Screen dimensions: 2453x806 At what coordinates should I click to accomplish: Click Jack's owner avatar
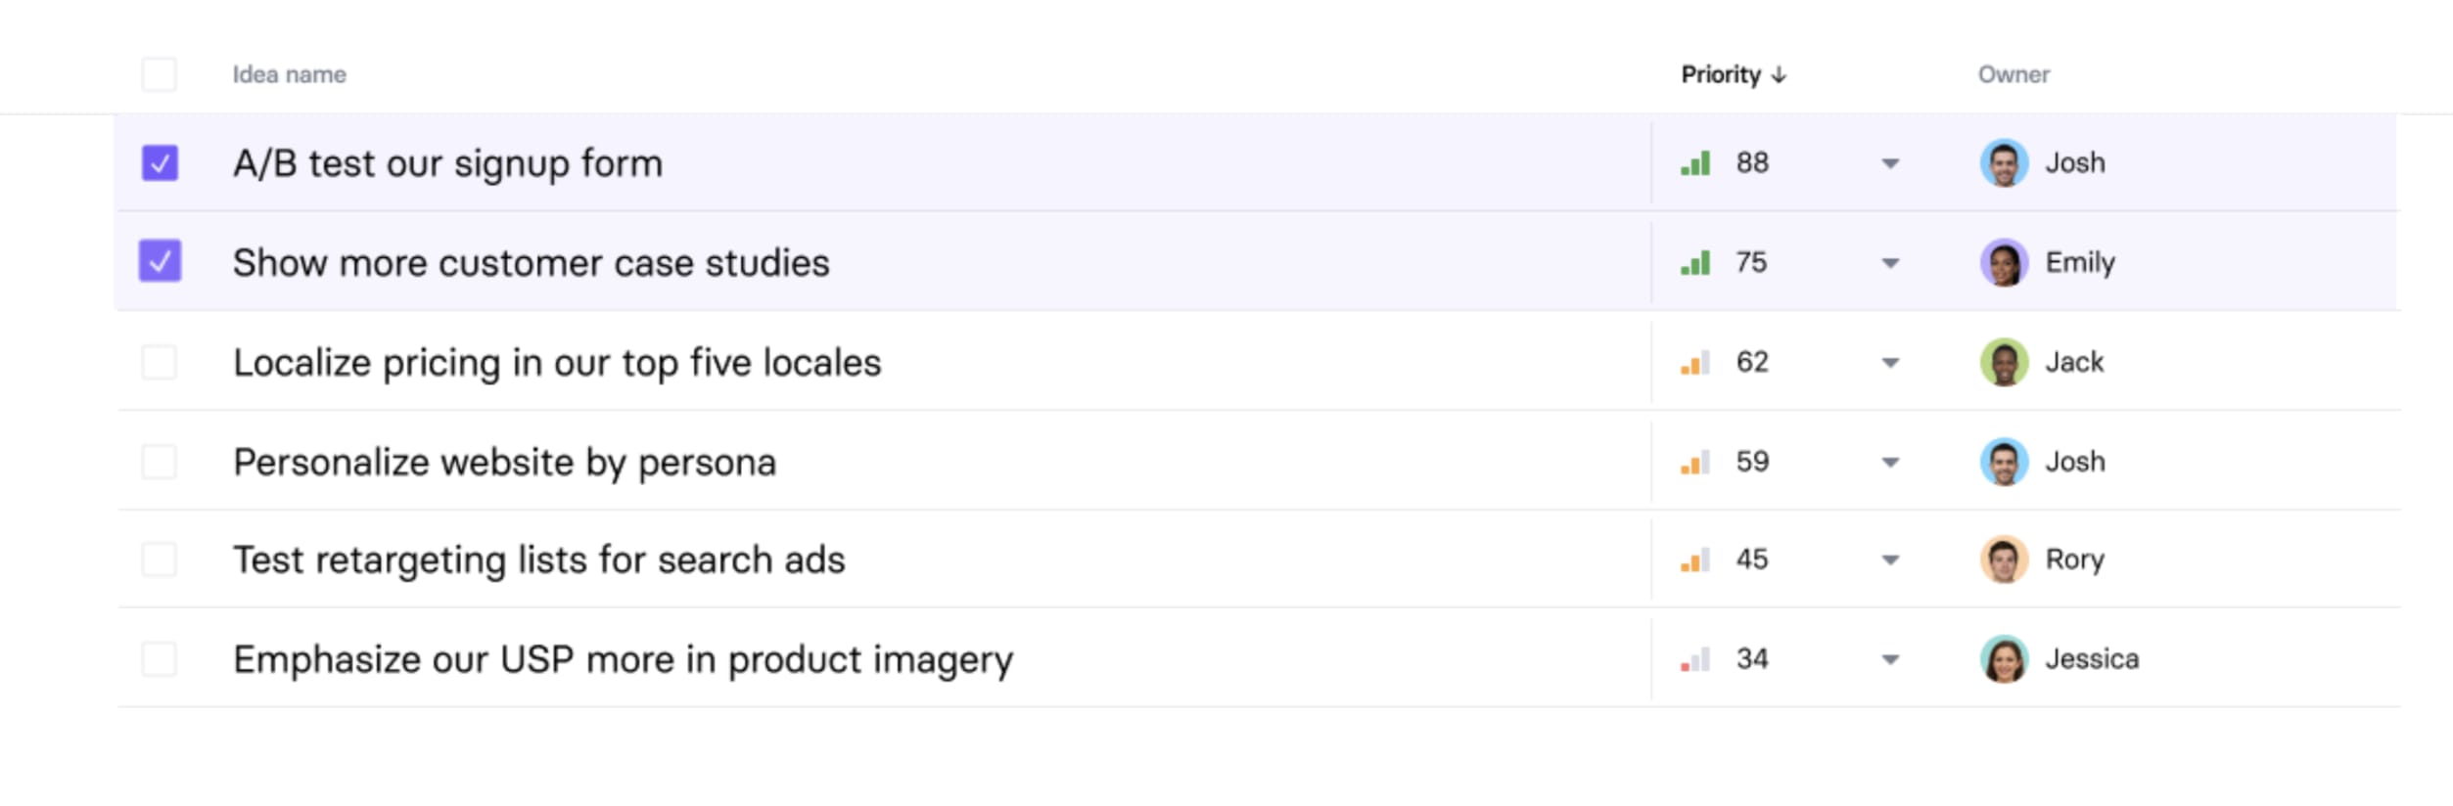(x=2004, y=362)
